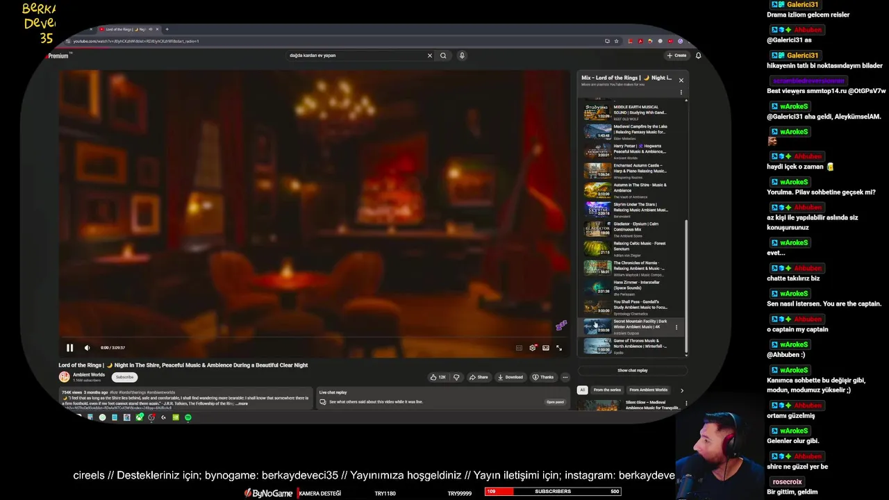Show more filter chips with the right arrow
889x500 pixels.
click(681, 390)
